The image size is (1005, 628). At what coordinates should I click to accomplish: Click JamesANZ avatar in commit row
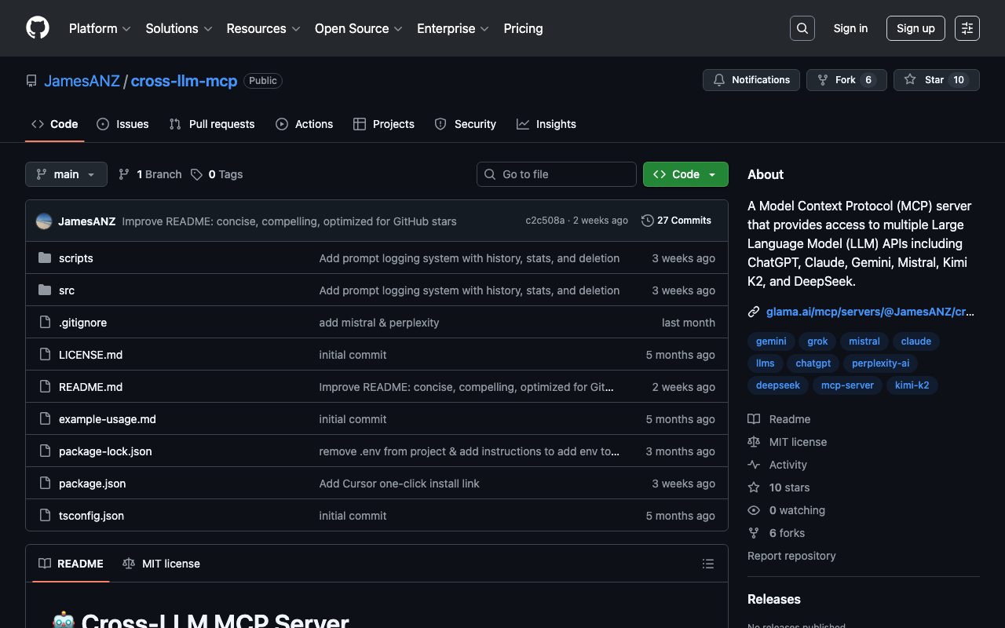coord(44,221)
